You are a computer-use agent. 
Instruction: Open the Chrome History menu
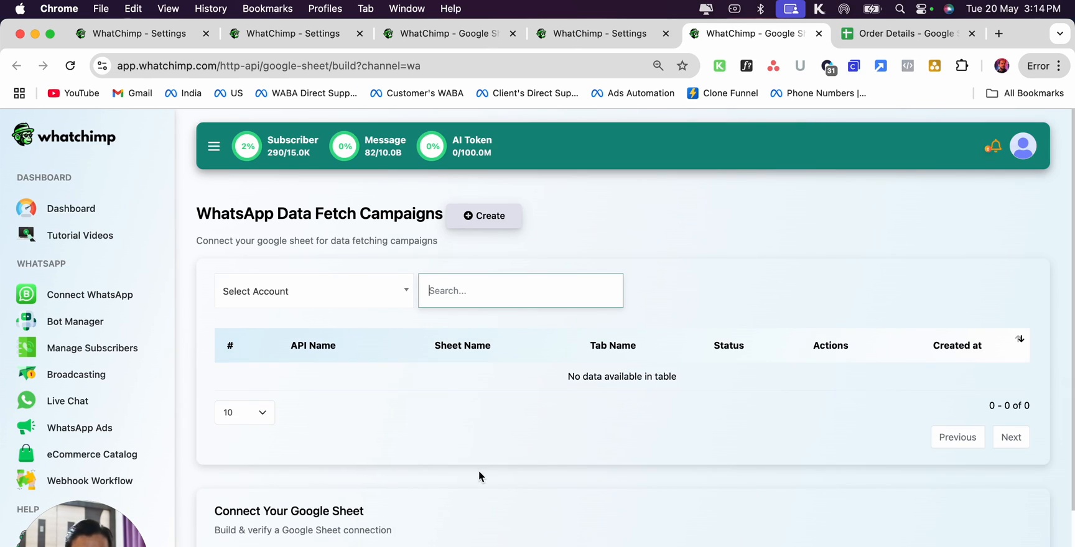point(210,9)
